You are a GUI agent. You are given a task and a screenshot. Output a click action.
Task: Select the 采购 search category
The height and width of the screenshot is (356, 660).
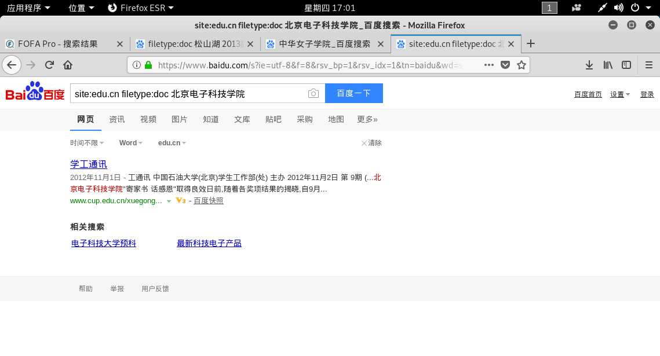tap(304, 119)
